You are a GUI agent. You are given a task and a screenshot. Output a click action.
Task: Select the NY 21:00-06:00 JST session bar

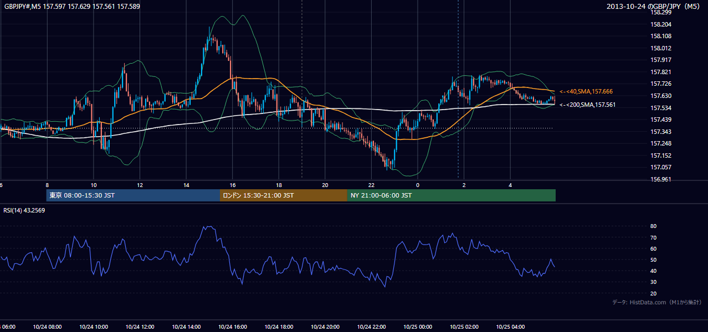452,195
